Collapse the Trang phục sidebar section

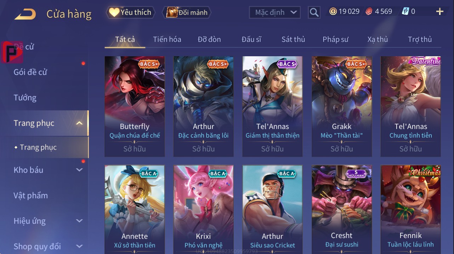[x=79, y=123]
